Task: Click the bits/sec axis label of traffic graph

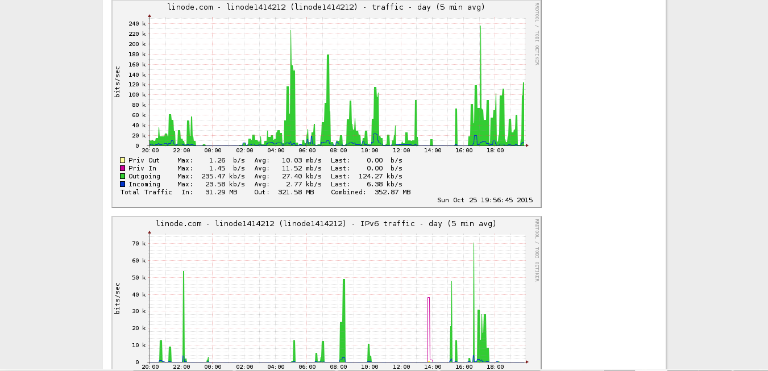Action: [x=118, y=82]
